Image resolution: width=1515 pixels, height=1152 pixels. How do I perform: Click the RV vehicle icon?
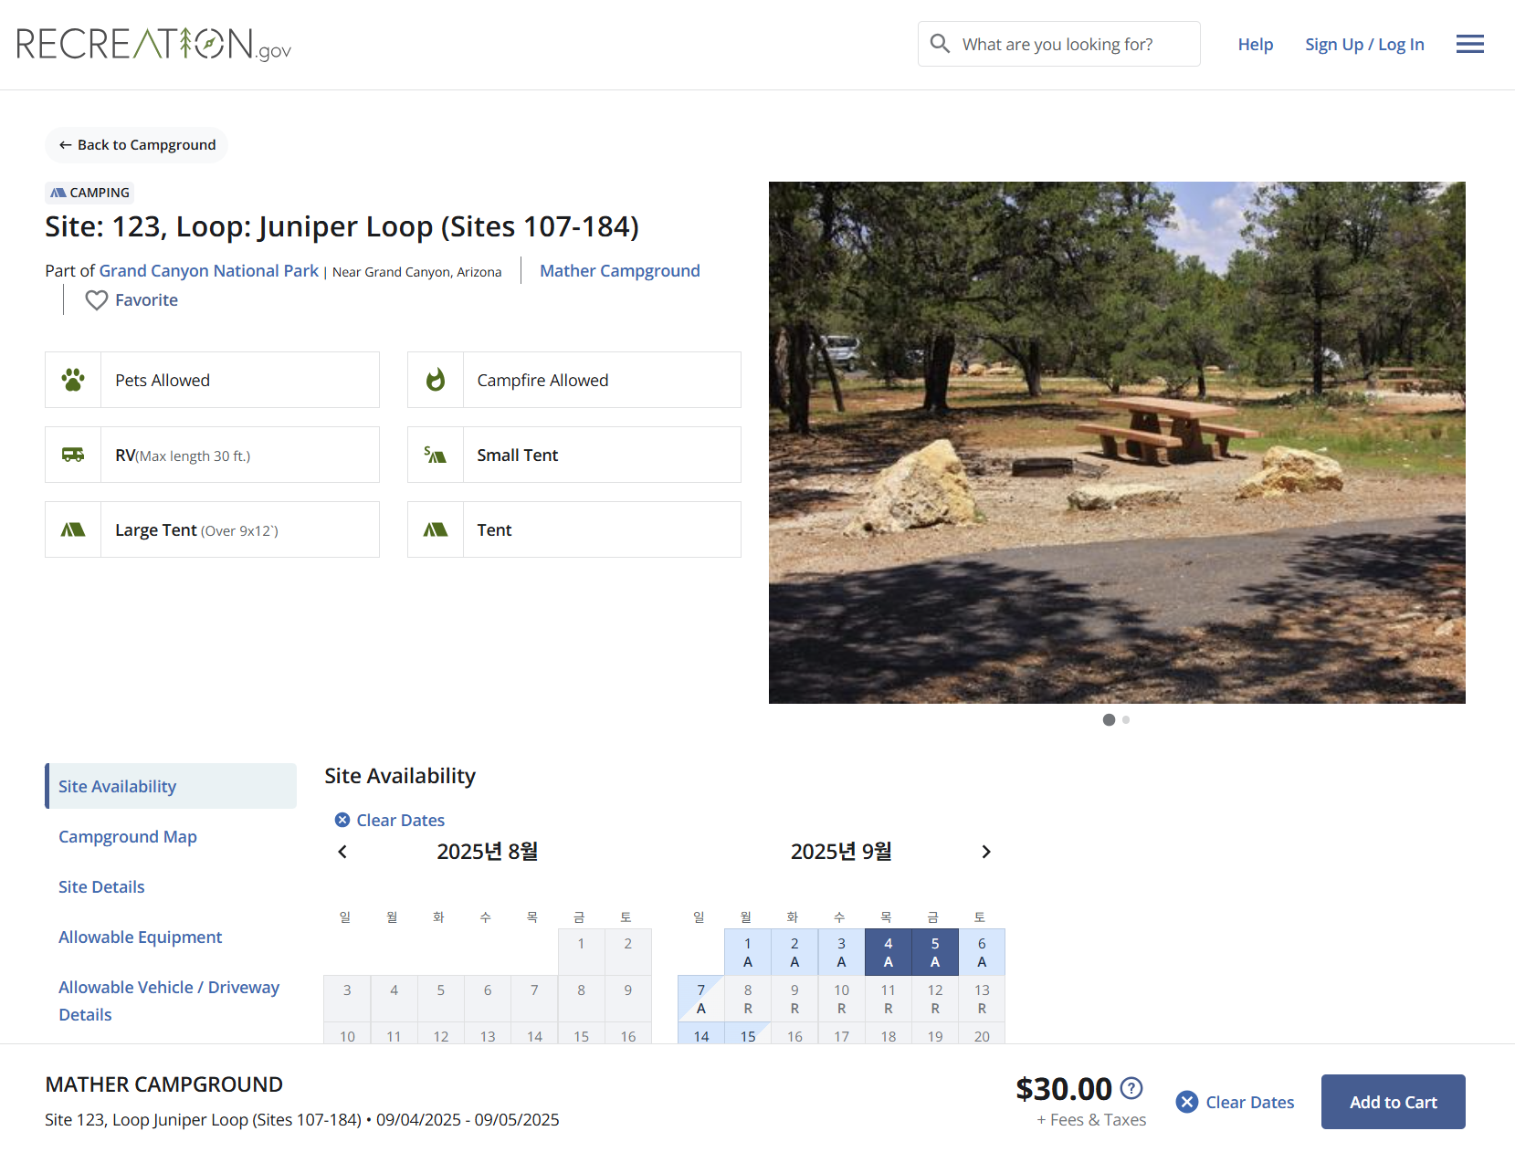(x=73, y=455)
